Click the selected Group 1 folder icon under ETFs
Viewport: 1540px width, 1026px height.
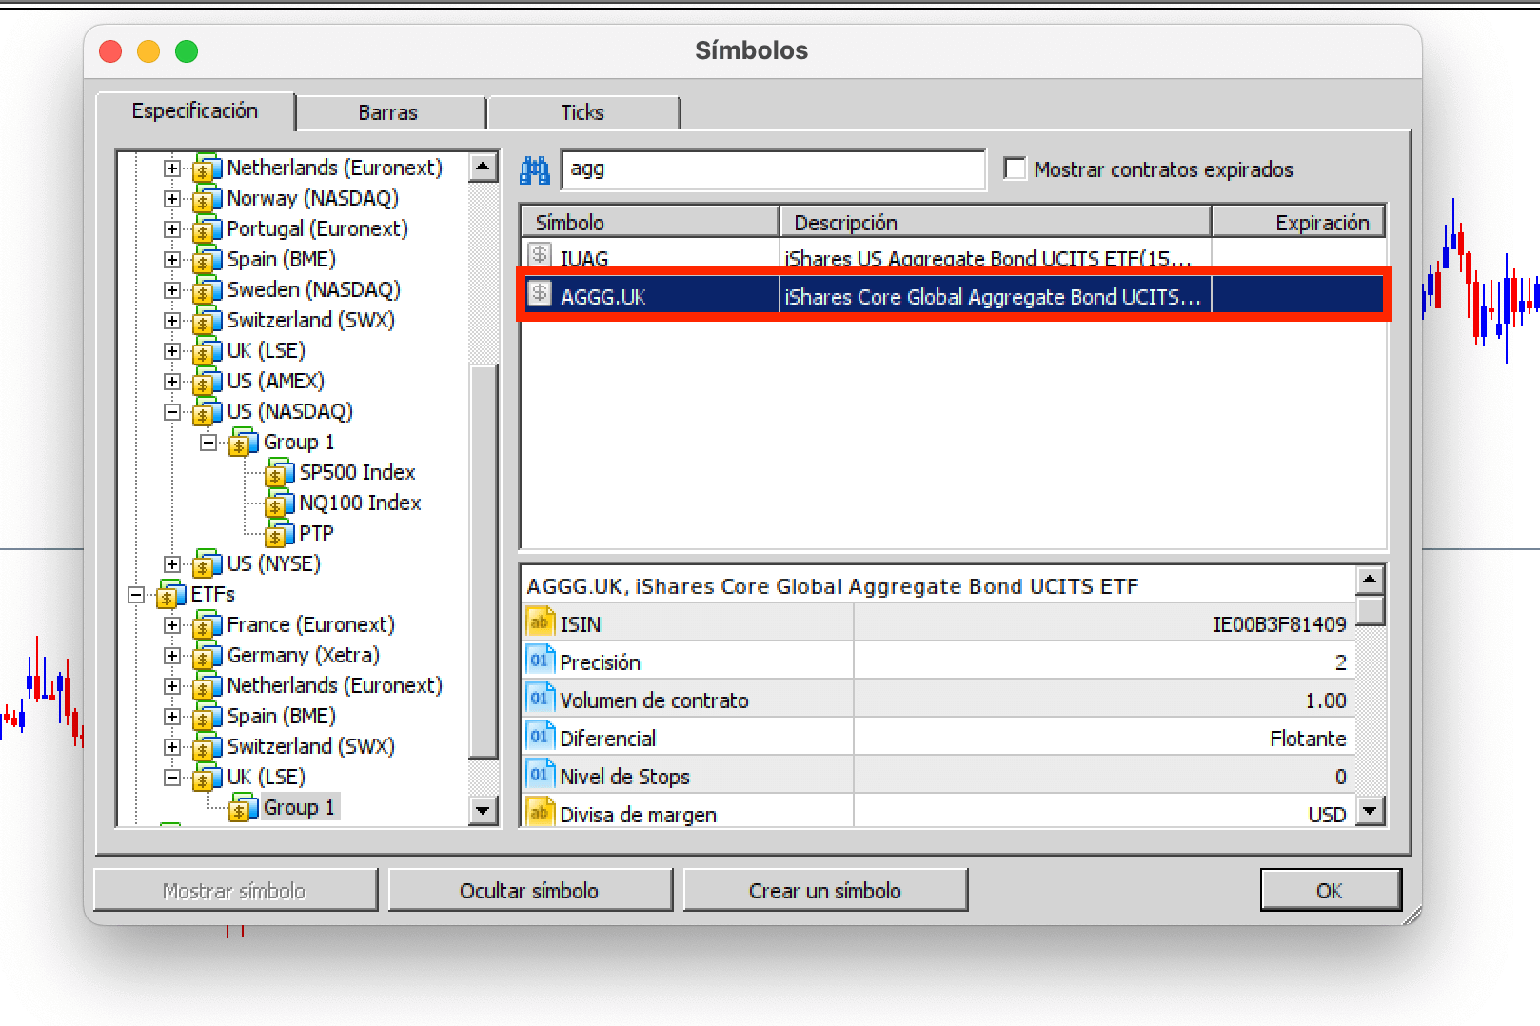[x=243, y=807]
